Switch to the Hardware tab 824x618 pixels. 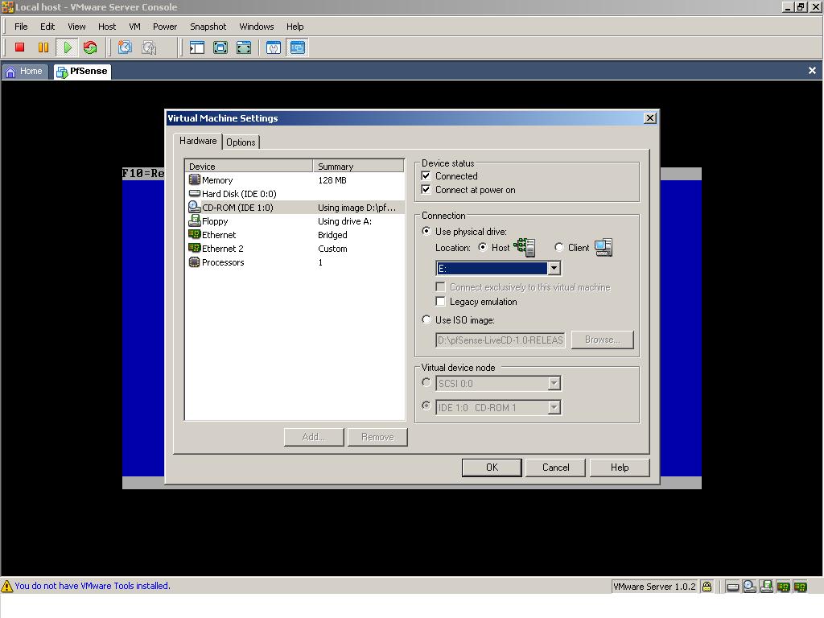[198, 141]
